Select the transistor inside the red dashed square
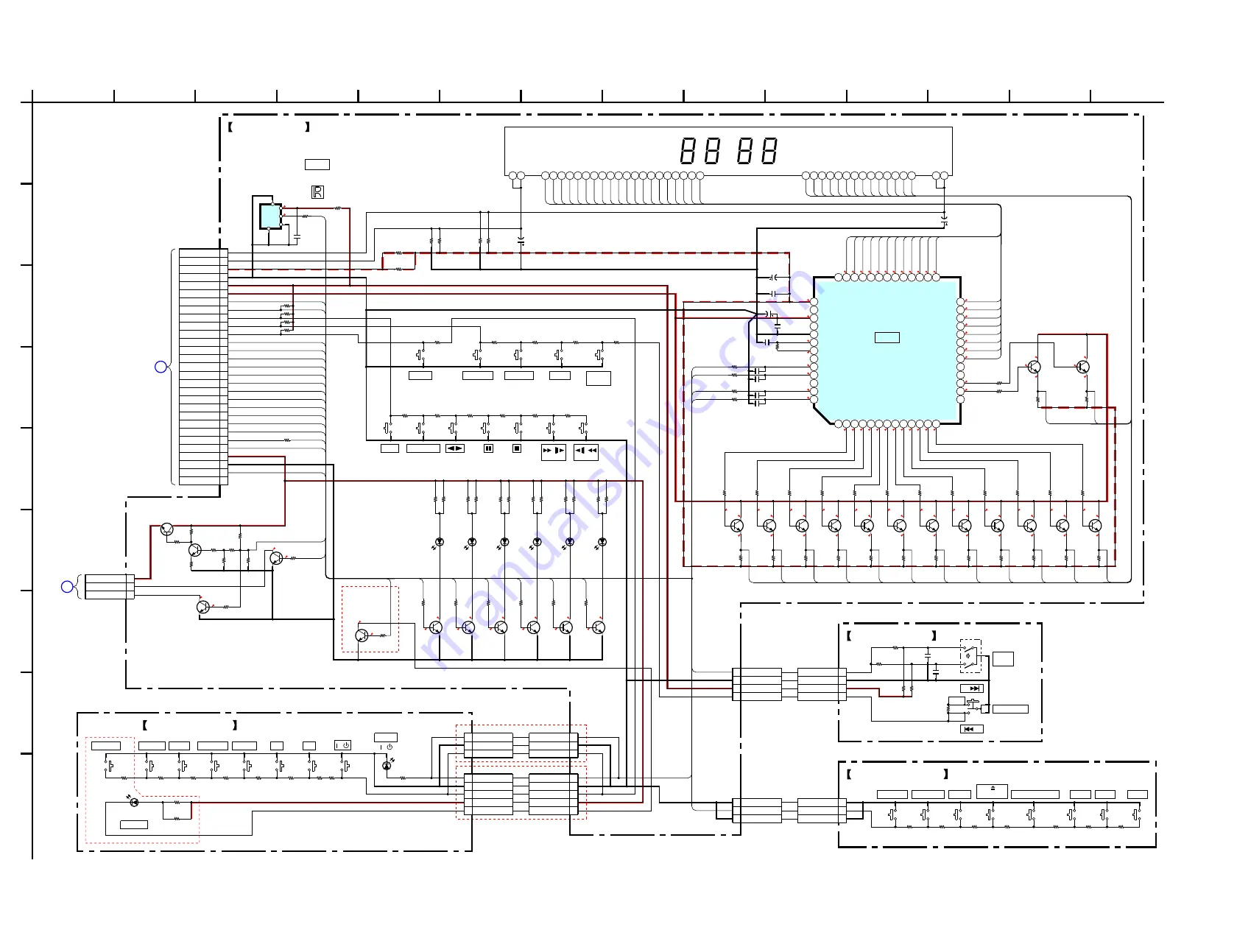Screen dimensions: 1237x930 [362, 635]
